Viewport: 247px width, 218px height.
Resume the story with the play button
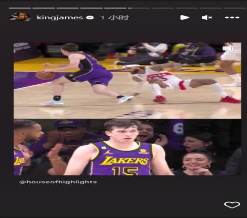tap(185, 17)
